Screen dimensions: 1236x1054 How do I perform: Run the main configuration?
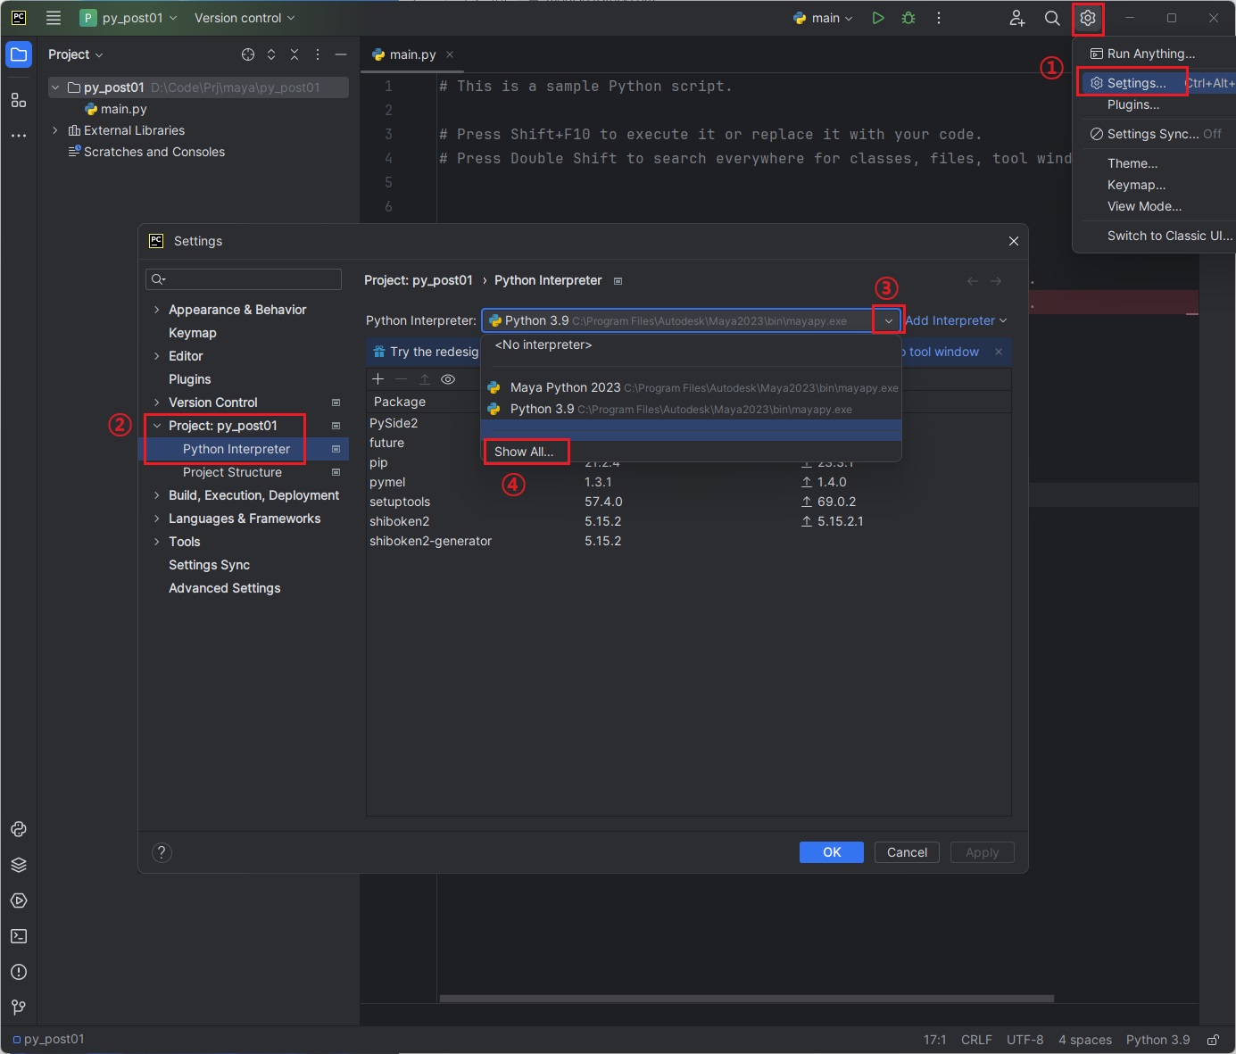(x=878, y=18)
